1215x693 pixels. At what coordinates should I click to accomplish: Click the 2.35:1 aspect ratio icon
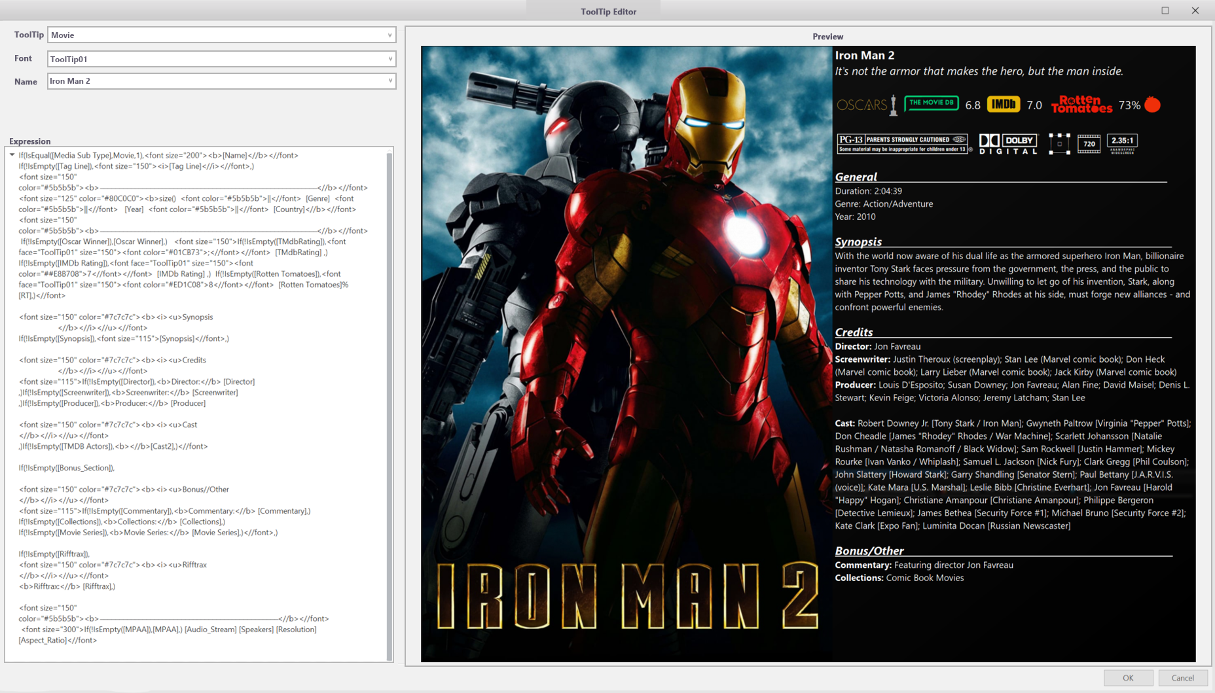pos(1122,143)
